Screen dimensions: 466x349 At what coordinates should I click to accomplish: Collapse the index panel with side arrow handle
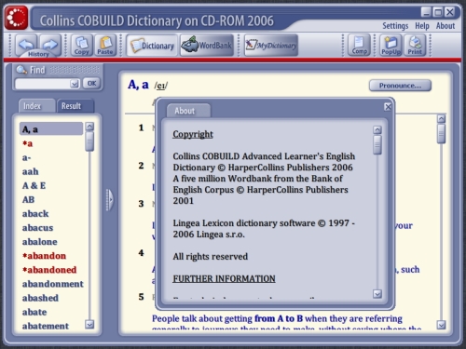tap(110, 200)
